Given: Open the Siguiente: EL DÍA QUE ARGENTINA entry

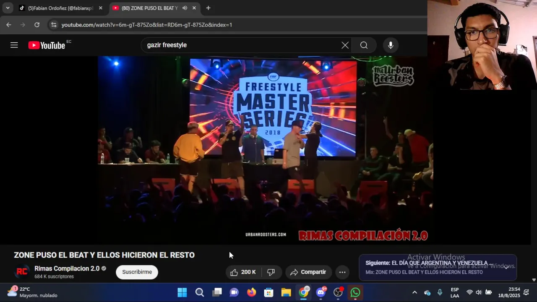Looking at the screenshot, I should point(429,263).
